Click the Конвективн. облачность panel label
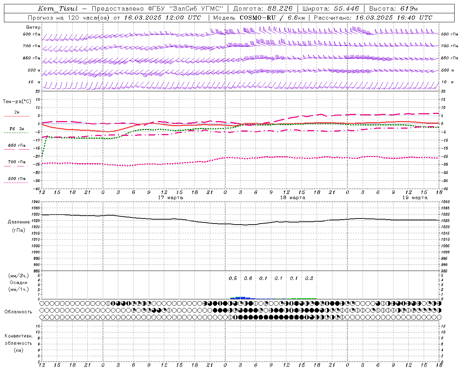The width and height of the screenshot is (460, 368). pyautogui.click(x=18, y=340)
